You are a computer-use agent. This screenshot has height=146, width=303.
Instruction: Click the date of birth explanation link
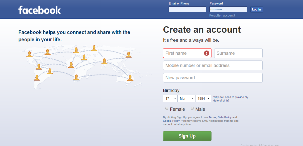[230, 98]
